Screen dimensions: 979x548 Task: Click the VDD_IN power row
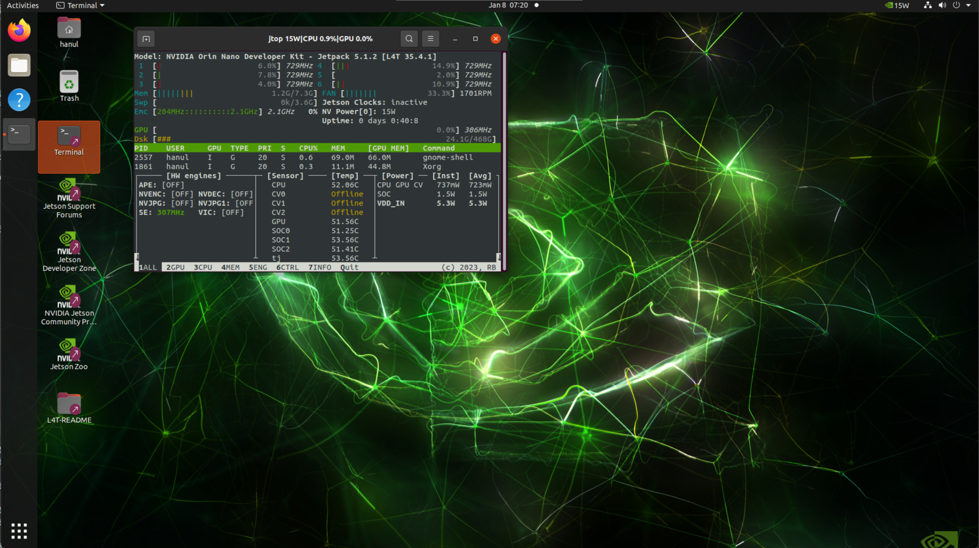(432, 203)
